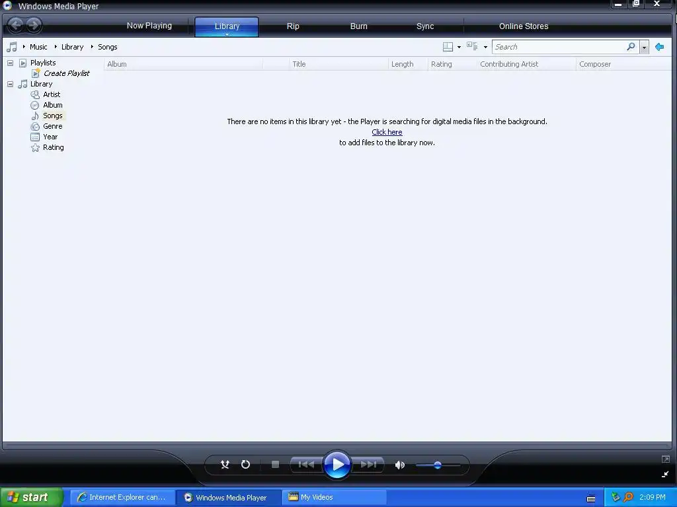Switch to the Library tab
Image resolution: width=677 pixels, height=507 pixels.
tap(227, 26)
